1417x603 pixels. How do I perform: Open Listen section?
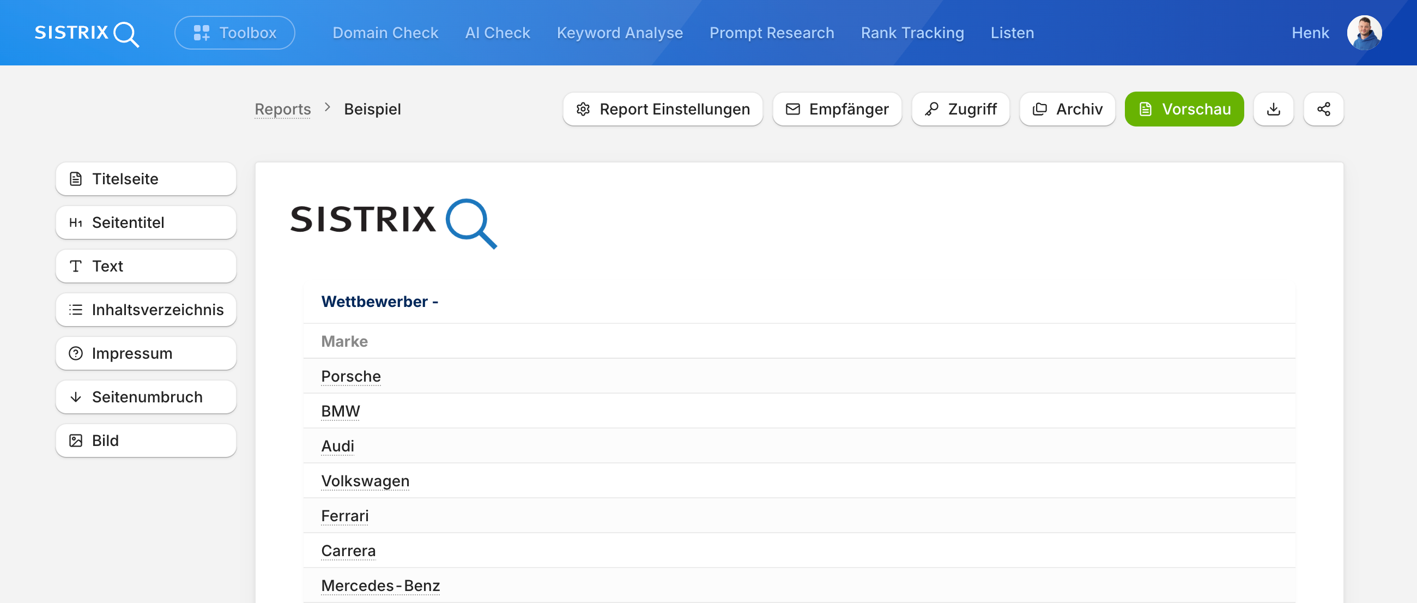pos(1012,33)
